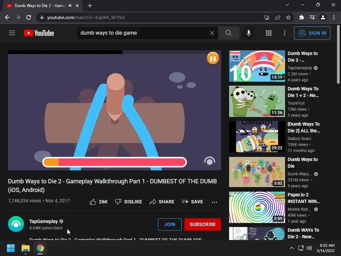Open the Paper.io 2 spiral thumbnail
341x256 pixels.
click(x=257, y=207)
